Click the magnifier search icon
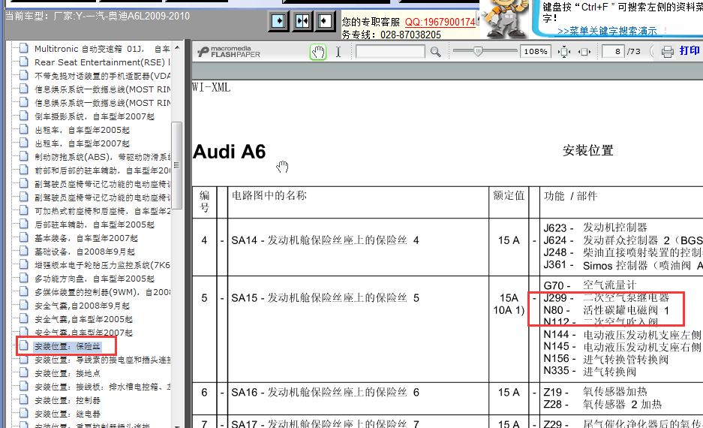This screenshot has height=428, width=703. pyautogui.click(x=435, y=52)
